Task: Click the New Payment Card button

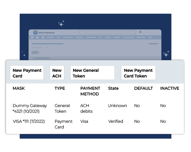Action: coord(27,73)
